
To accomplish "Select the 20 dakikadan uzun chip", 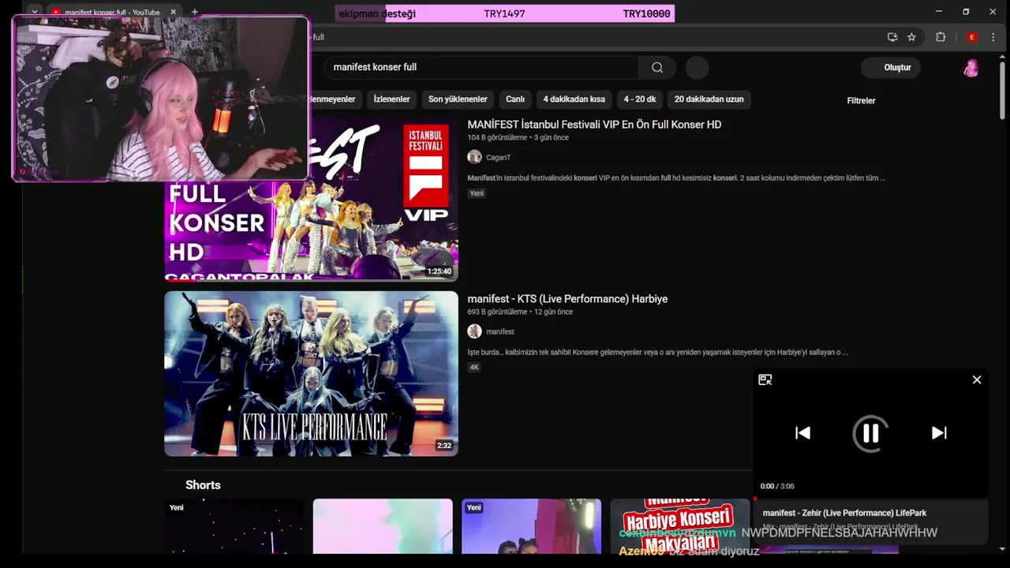I will tap(709, 99).
